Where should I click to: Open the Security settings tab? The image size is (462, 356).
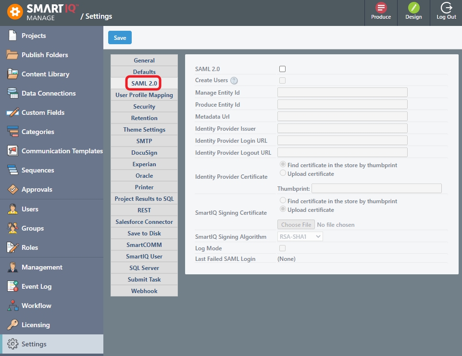(x=144, y=106)
